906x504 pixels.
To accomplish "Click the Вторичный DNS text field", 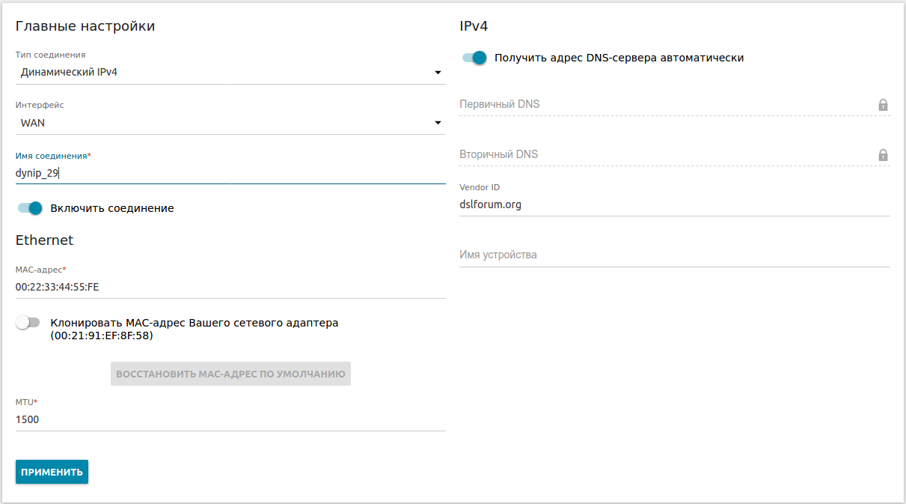I will coord(664,154).
